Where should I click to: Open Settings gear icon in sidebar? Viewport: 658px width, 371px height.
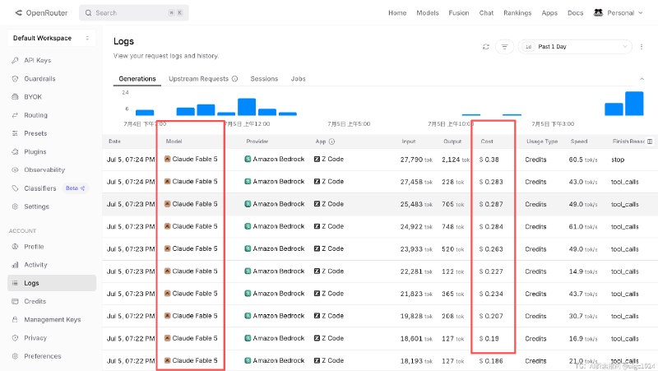15,206
